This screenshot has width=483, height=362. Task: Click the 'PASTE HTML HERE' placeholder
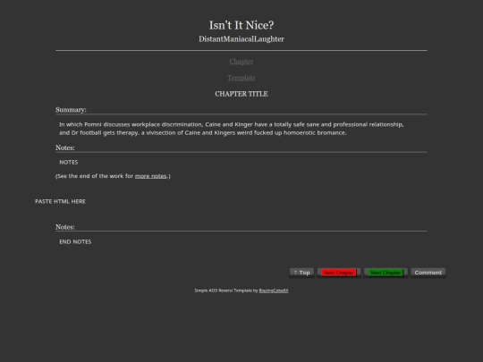pos(60,201)
